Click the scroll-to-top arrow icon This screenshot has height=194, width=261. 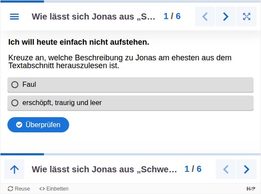14,169
